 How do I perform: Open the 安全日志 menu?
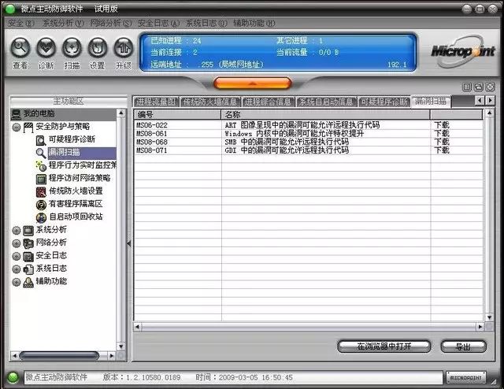158,23
